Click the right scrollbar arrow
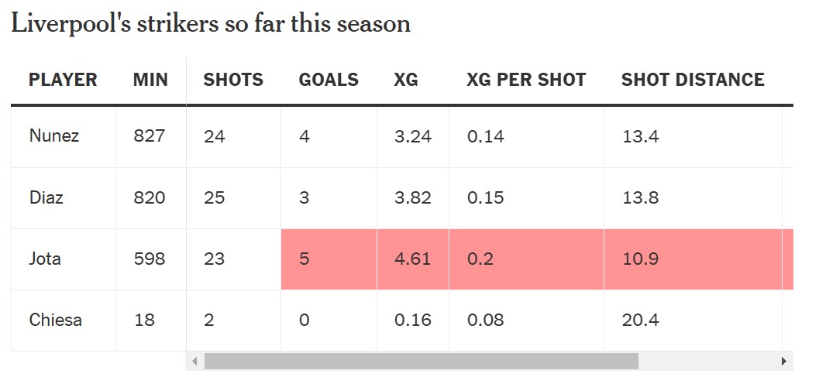This screenshot has height=384, width=819. [784, 361]
